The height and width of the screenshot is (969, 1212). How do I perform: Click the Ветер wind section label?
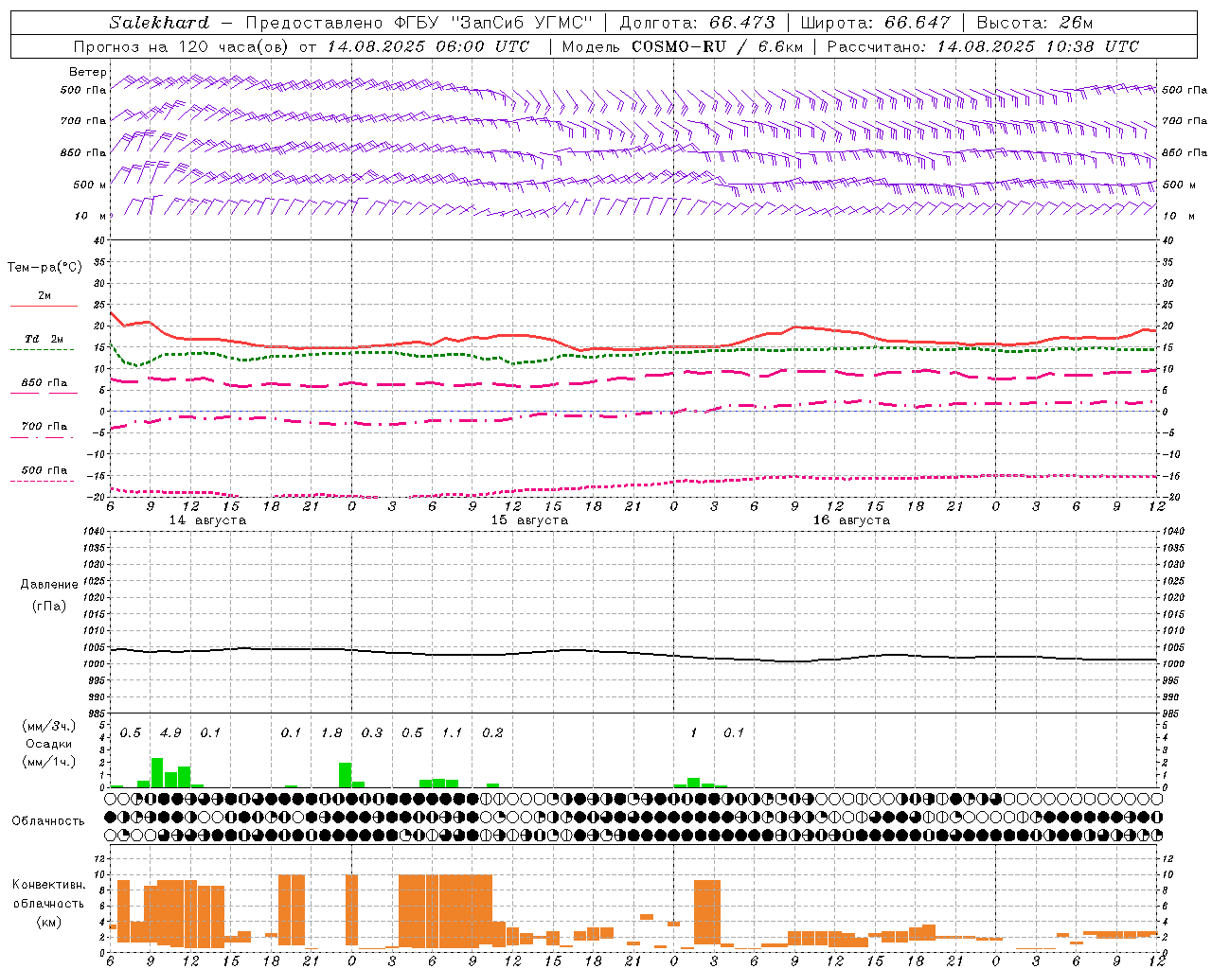[x=88, y=72]
